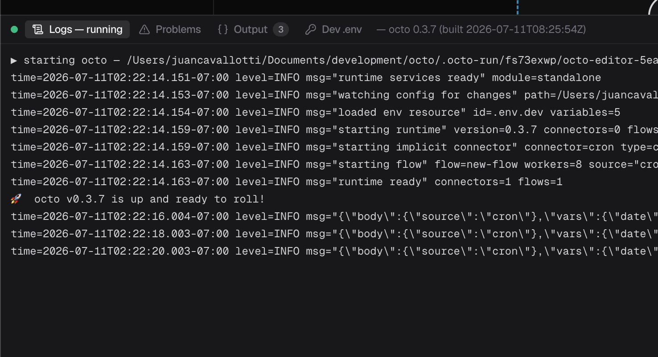Click the rocket emoji in the log
658x357 pixels.
pyautogui.click(x=16, y=199)
